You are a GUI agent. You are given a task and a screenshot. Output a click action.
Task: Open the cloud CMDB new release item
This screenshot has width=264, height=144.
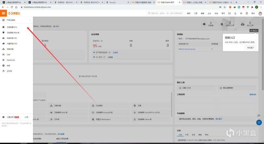[196, 88]
